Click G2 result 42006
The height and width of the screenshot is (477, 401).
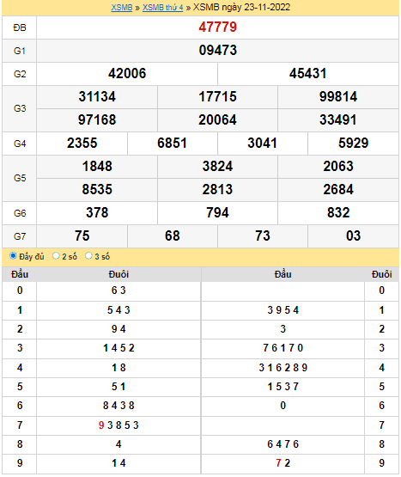click(x=127, y=73)
